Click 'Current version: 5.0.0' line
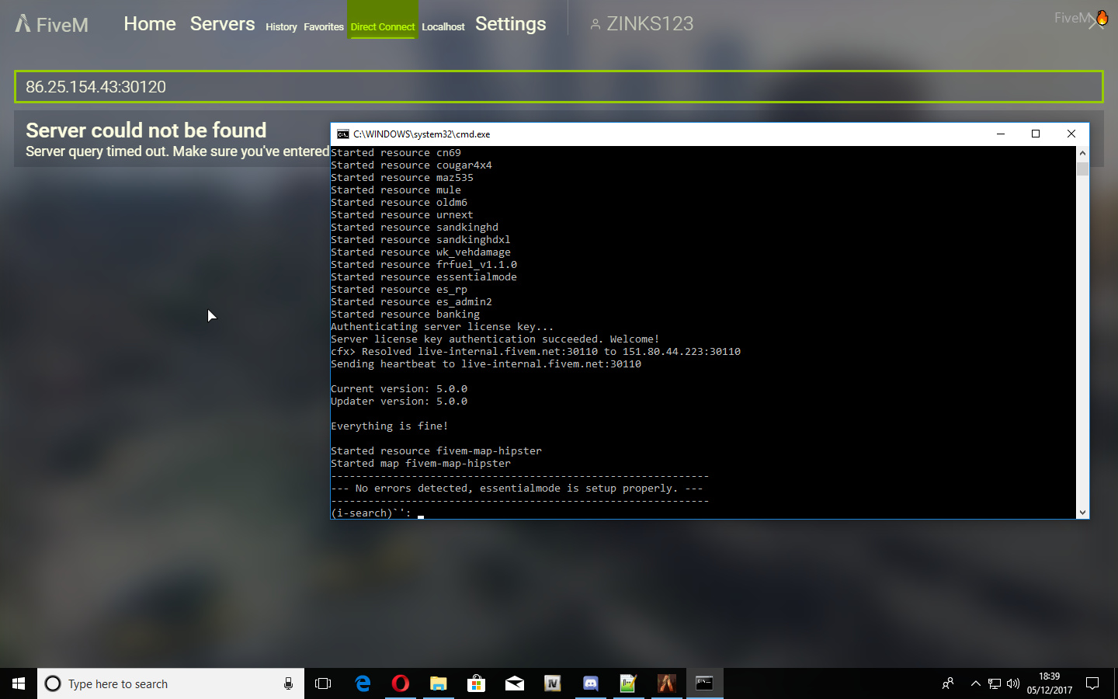 tap(399, 388)
